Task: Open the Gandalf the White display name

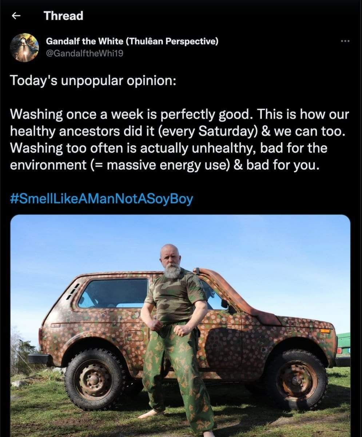Action: (132, 41)
